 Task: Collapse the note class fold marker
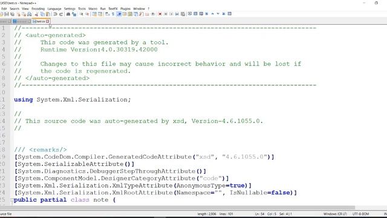[11, 200]
